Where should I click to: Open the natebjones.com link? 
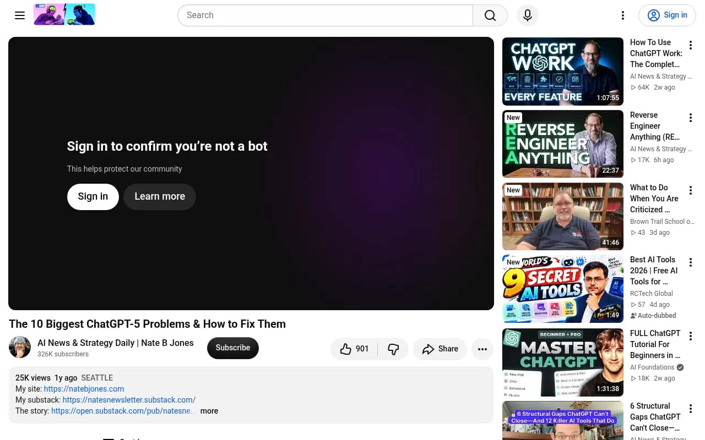(x=84, y=389)
